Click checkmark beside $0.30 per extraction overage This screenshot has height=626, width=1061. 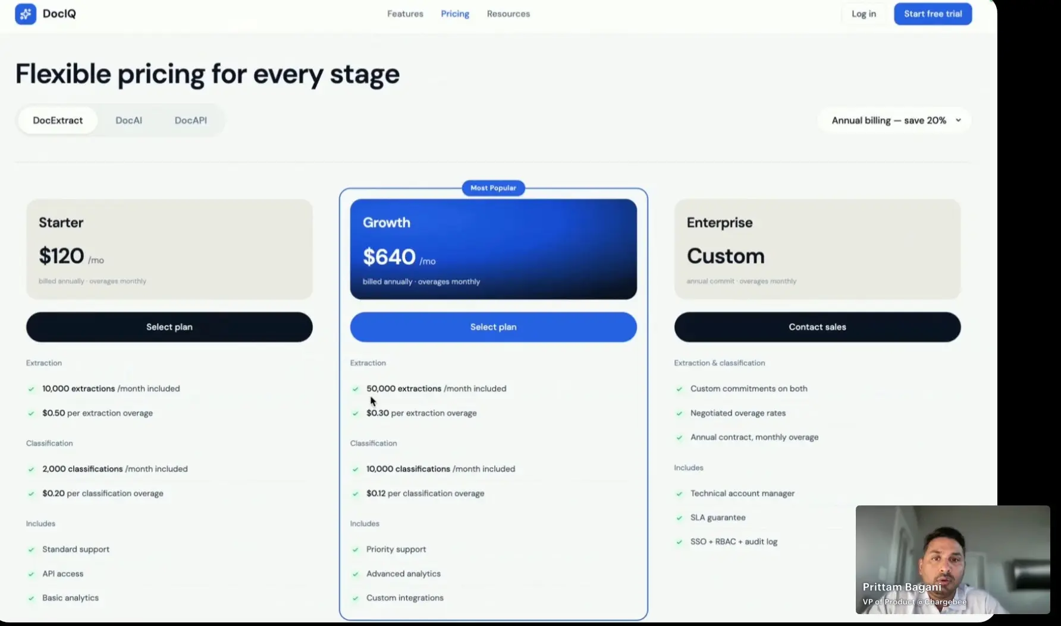click(x=355, y=413)
